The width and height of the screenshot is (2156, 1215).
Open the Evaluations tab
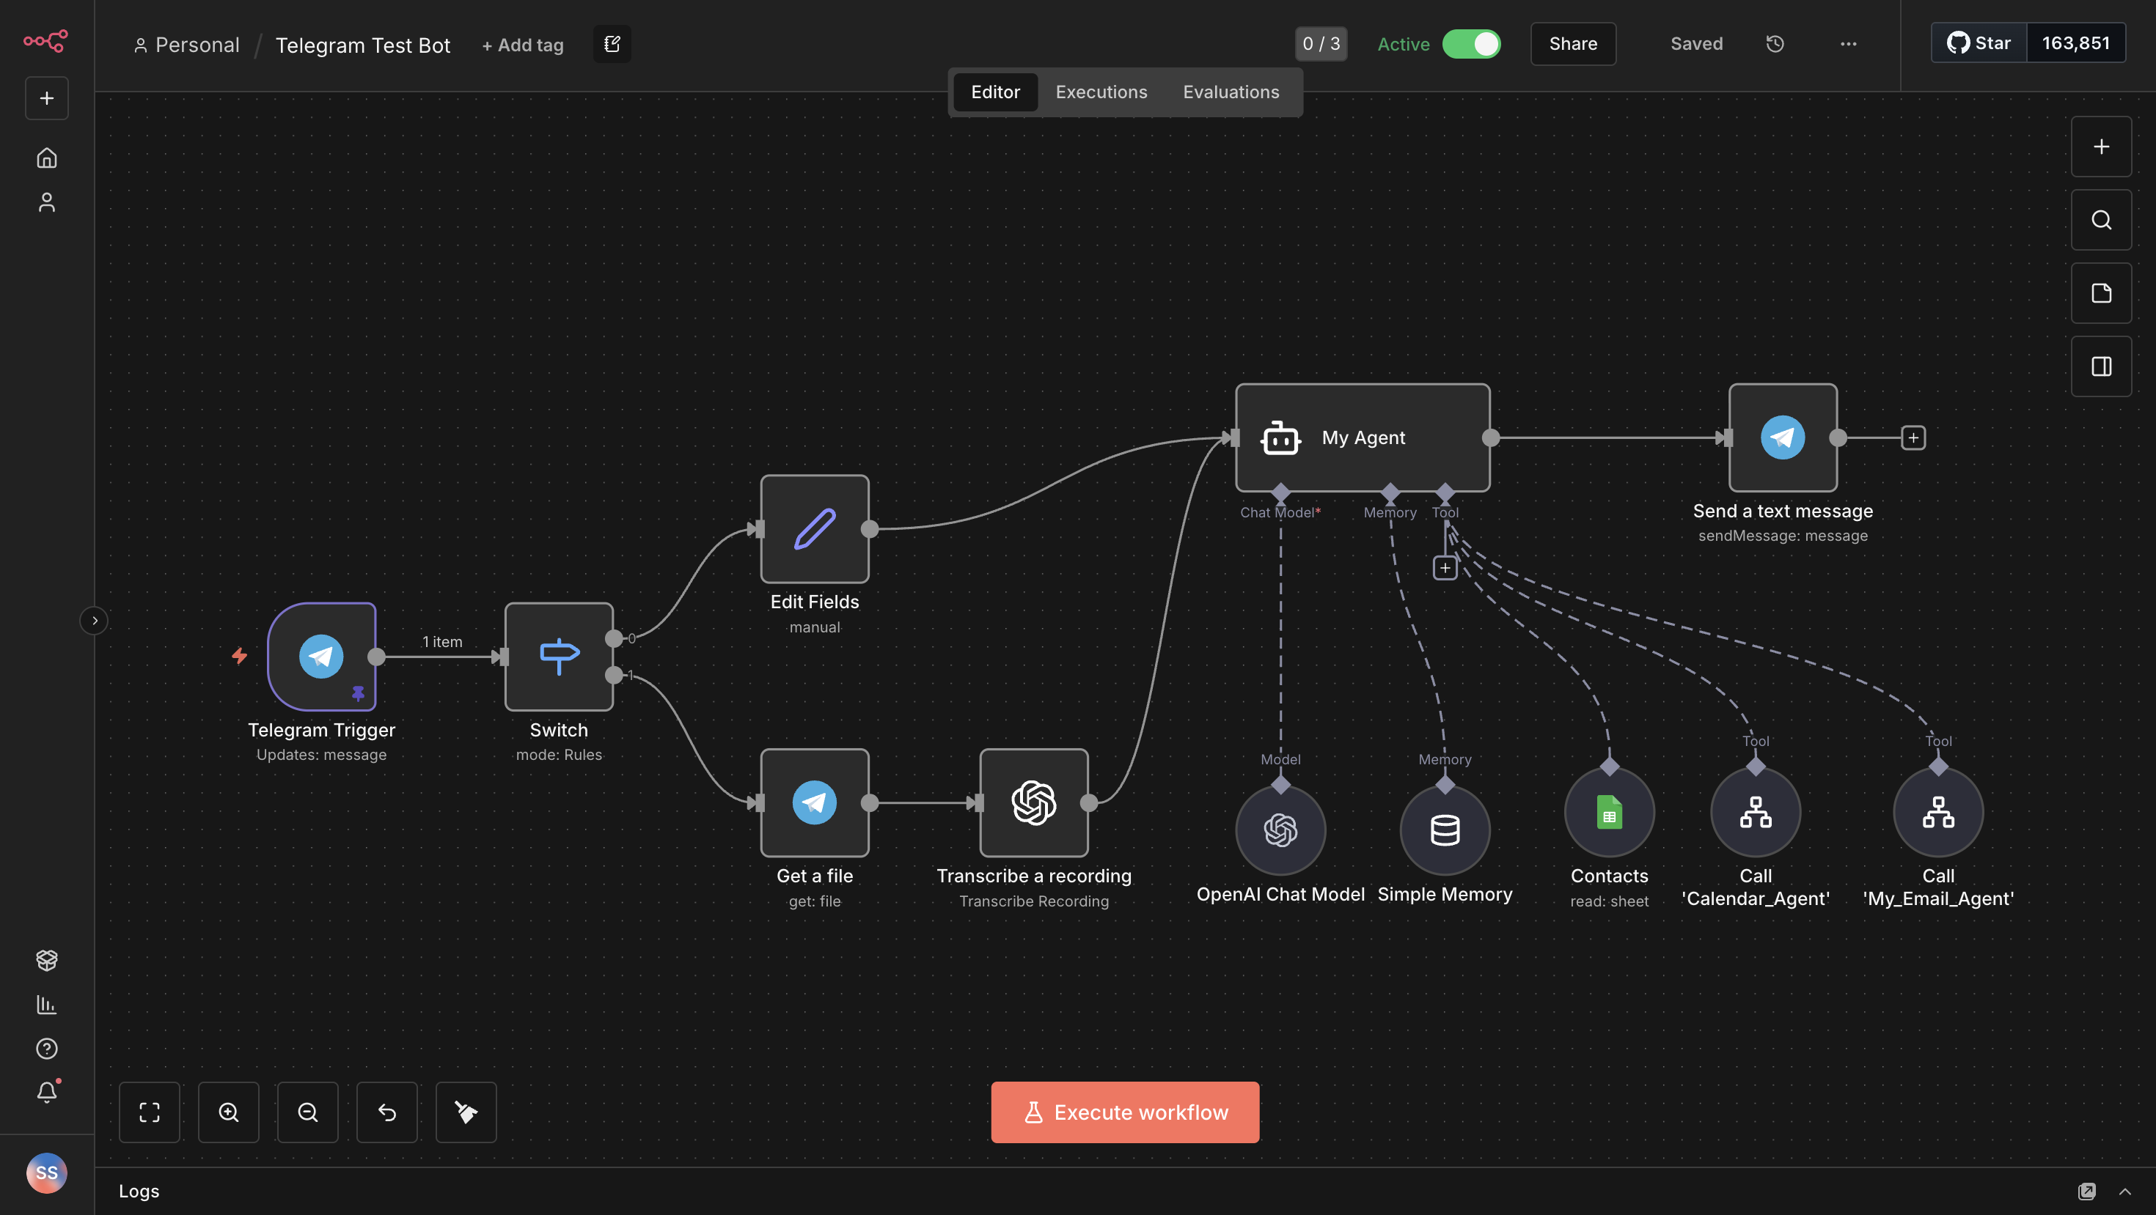1231,92
